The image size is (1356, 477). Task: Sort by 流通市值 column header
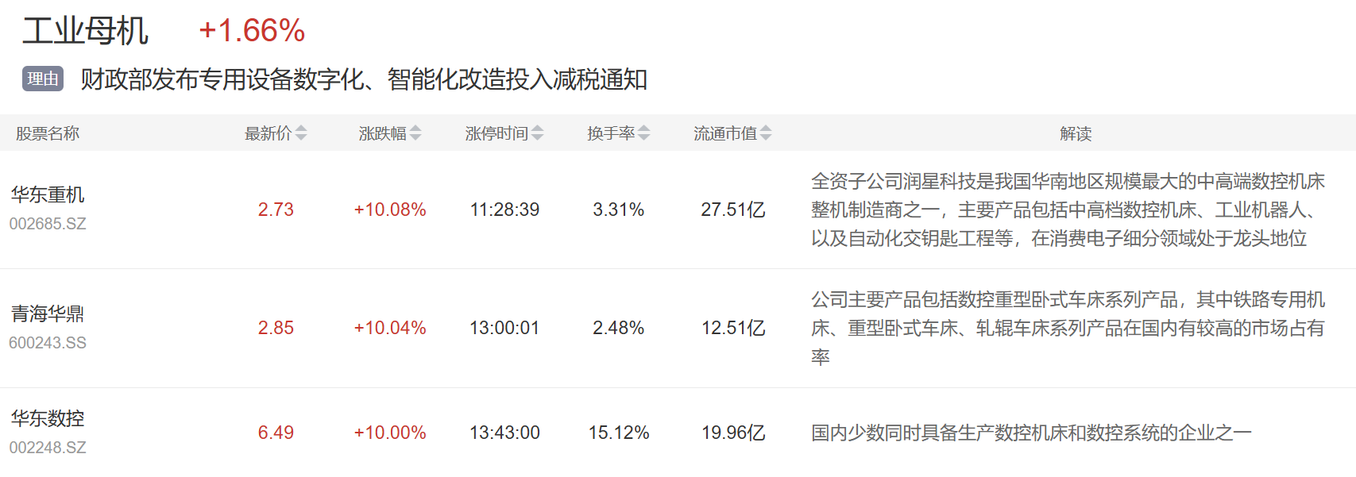(724, 133)
